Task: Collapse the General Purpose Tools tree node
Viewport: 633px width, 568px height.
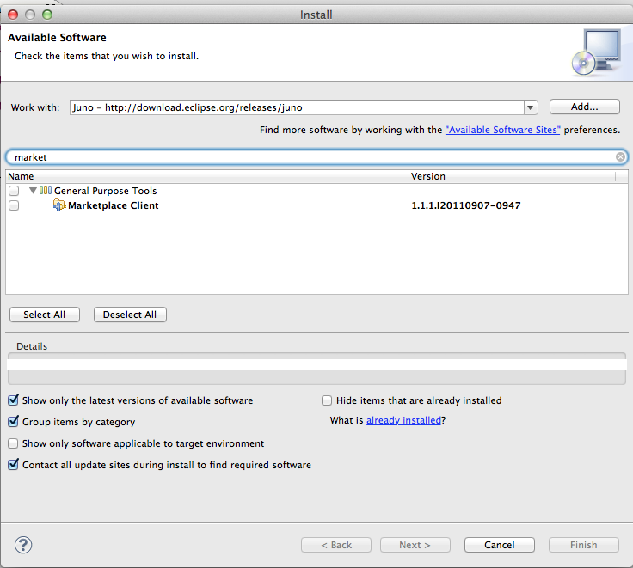Action: point(33,190)
